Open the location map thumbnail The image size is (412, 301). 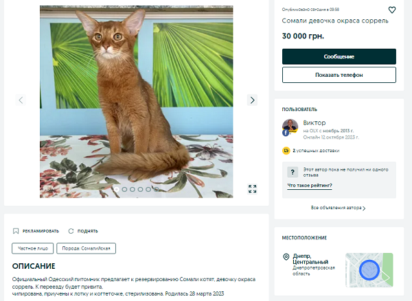coord(369,270)
